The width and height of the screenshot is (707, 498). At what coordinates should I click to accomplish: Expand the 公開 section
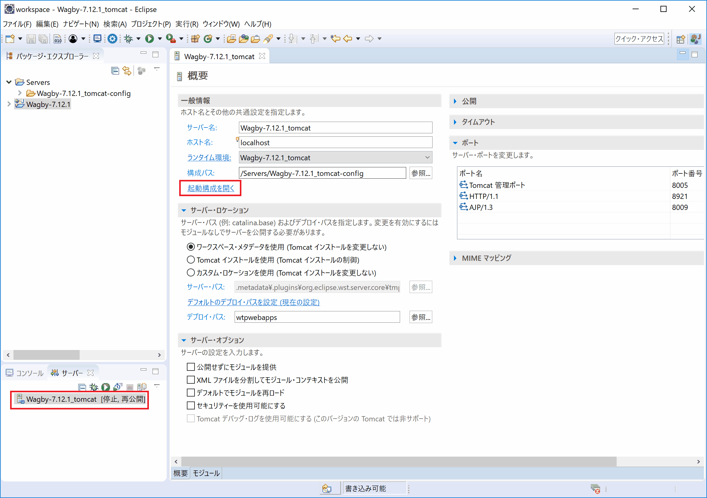[456, 101]
